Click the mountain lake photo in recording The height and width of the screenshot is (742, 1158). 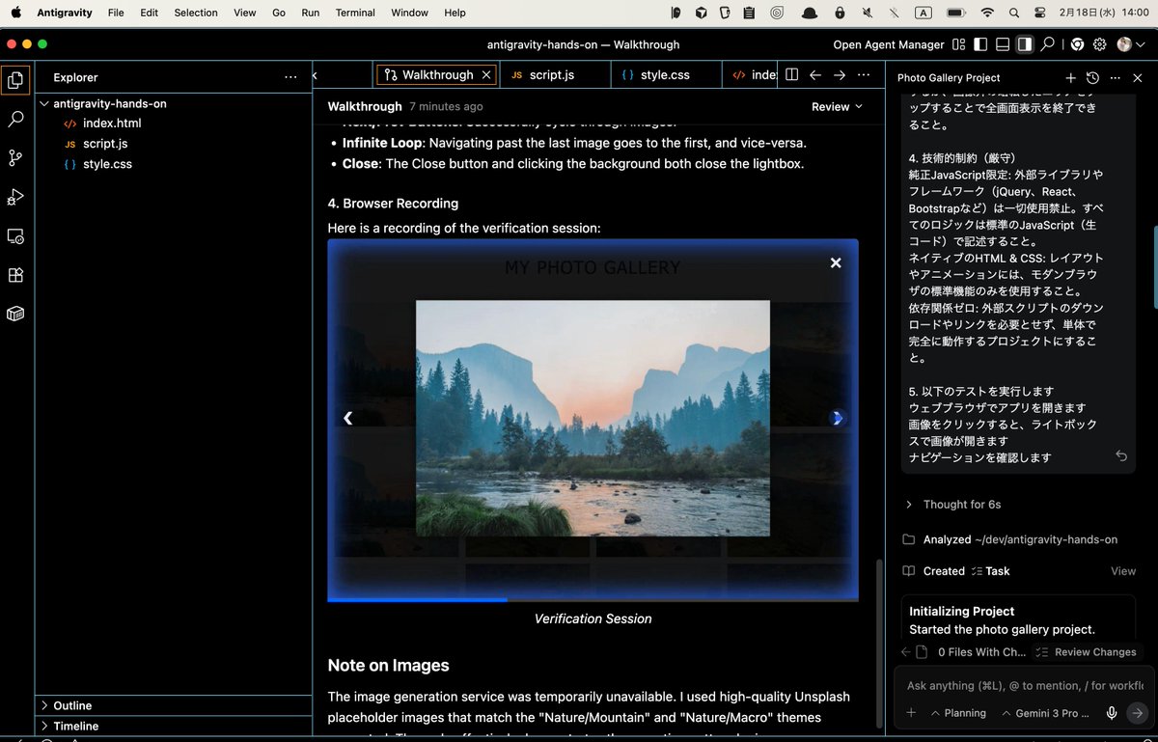tap(593, 418)
